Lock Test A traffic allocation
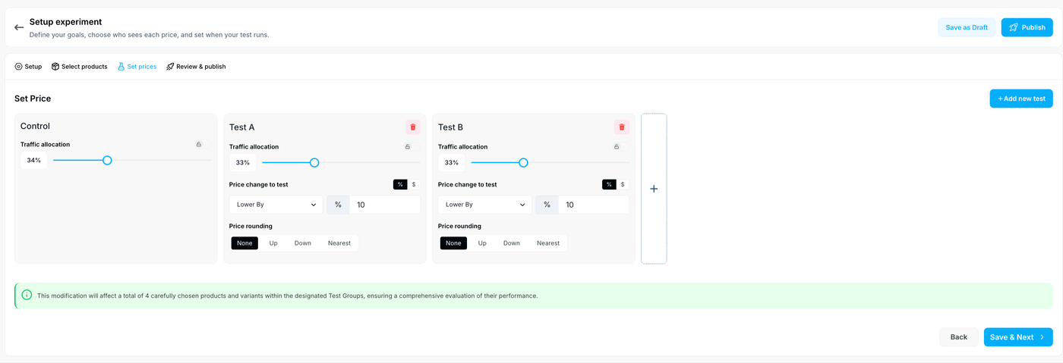 (408, 147)
